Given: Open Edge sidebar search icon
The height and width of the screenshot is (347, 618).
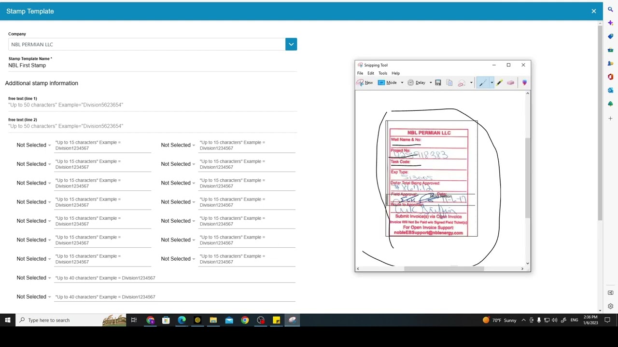Looking at the screenshot, I should (x=610, y=10).
